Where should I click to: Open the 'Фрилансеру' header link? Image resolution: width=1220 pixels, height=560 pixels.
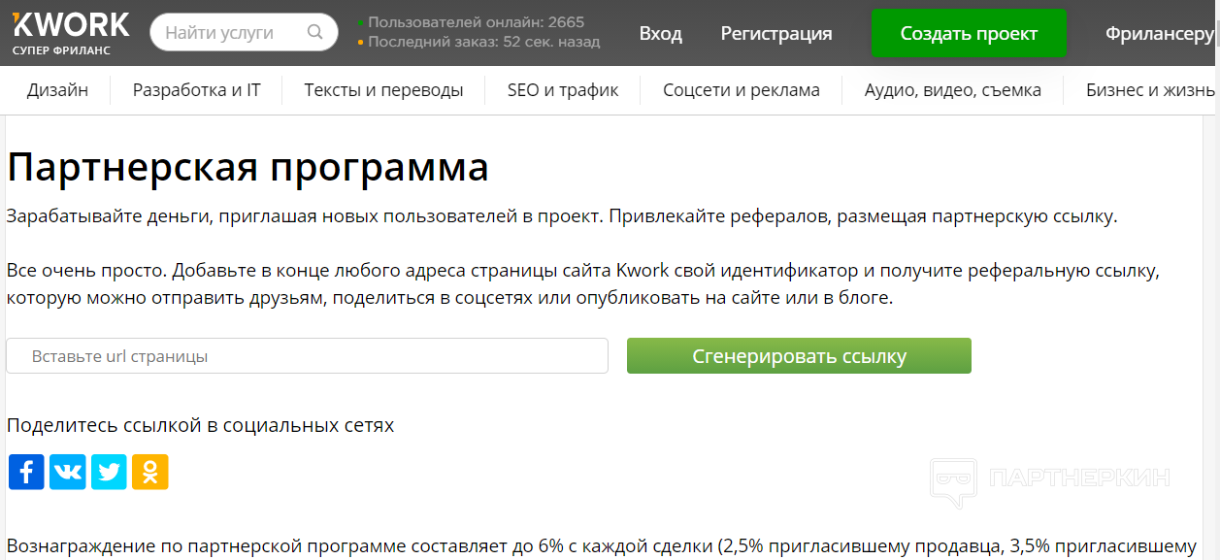coord(1162,34)
